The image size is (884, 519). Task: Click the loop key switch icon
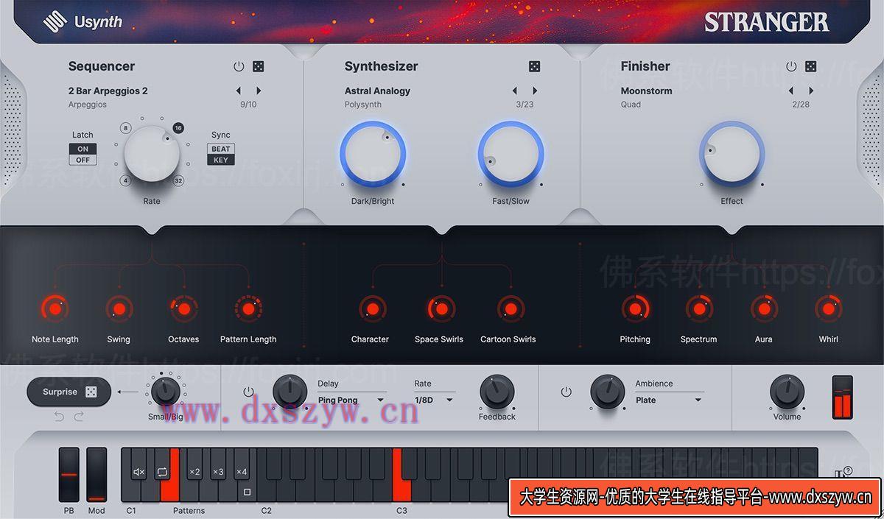pyautogui.click(x=163, y=472)
